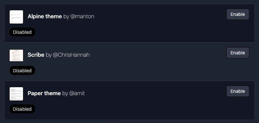Visit author @amit's profile
The image size is (259, 123).
[77, 93]
